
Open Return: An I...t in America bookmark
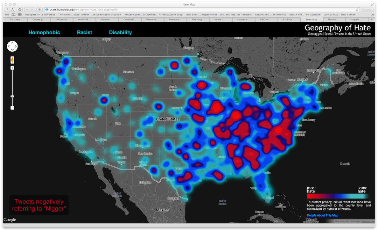(271, 15)
